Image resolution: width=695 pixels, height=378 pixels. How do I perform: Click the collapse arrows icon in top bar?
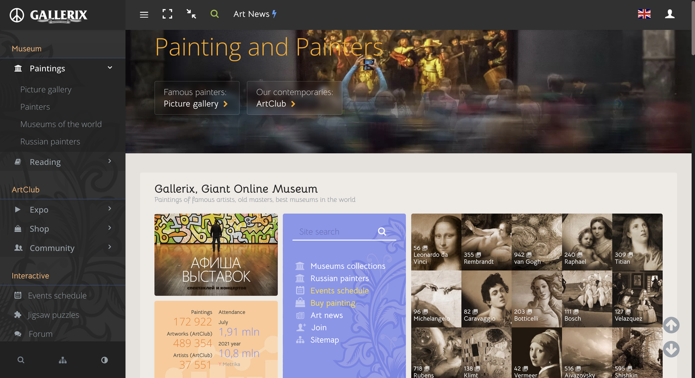click(191, 14)
